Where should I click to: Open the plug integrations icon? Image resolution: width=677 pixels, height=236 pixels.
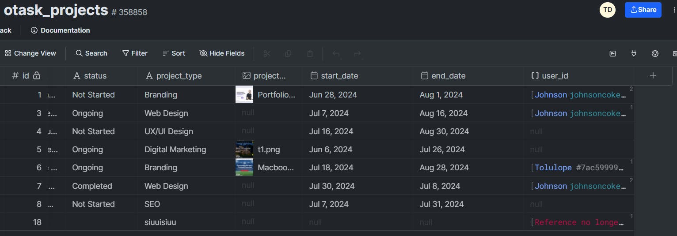(634, 53)
